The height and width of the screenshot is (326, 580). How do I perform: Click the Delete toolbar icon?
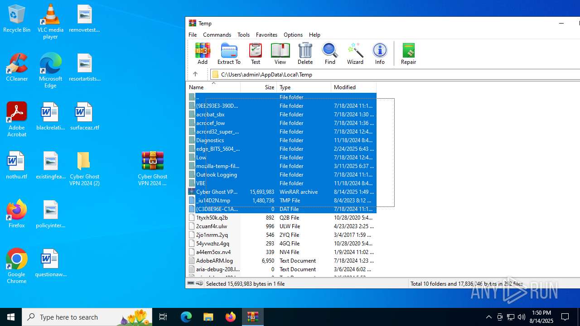coord(305,54)
